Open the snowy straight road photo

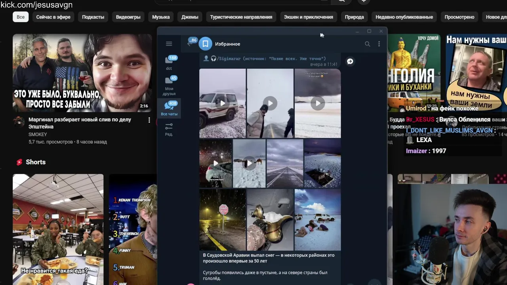click(285, 163)
